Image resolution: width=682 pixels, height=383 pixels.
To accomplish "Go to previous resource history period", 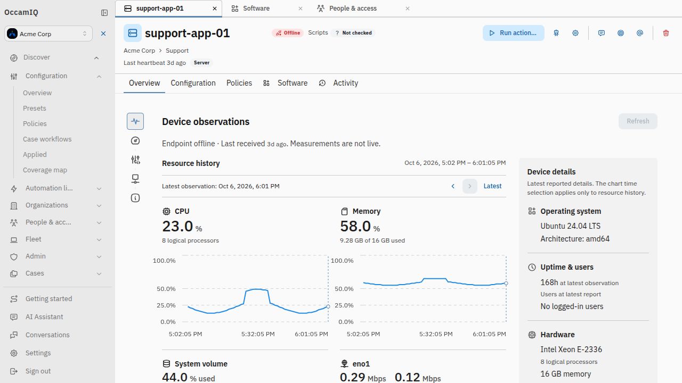I will pyautogui.click(x=453, y=186).
